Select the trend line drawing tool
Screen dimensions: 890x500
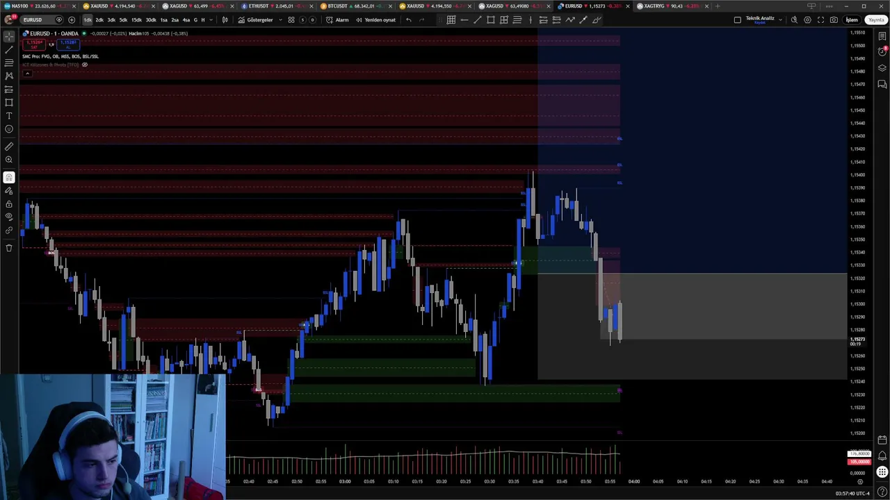coord(9,50)
